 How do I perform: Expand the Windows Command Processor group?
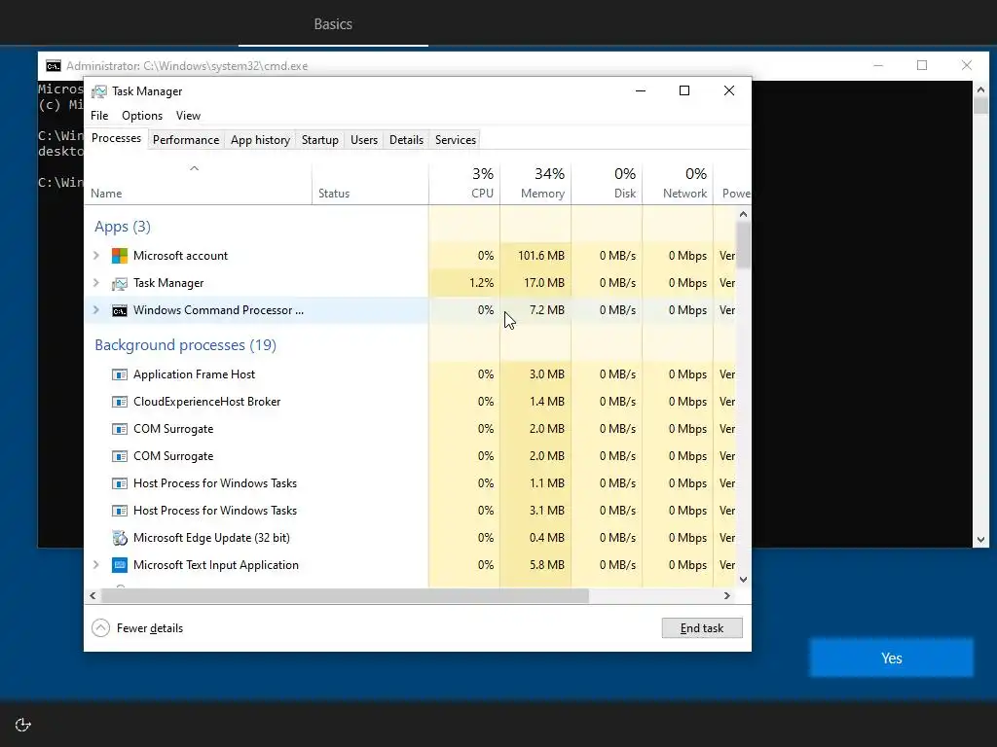point(96,310)
